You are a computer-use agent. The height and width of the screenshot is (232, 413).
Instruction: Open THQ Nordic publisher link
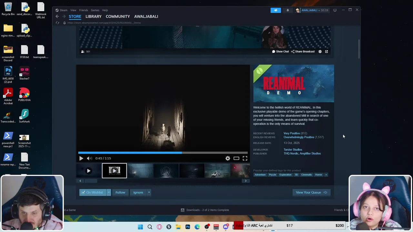291,153
